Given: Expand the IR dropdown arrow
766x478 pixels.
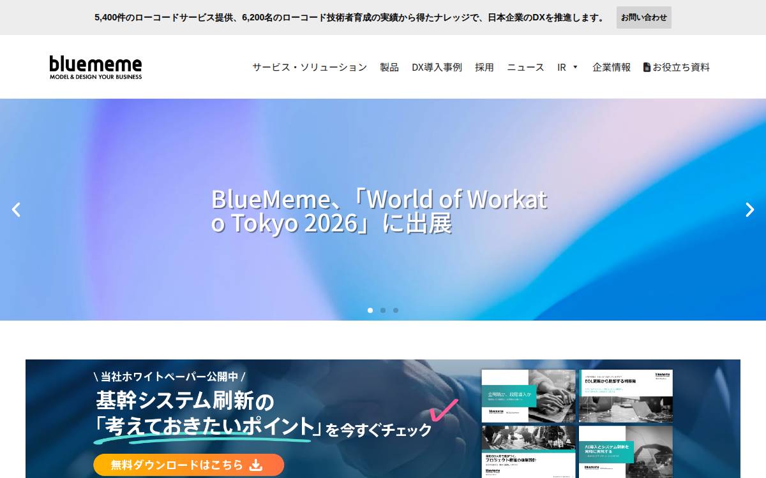Looking at the screenshot, I should 575,67.
